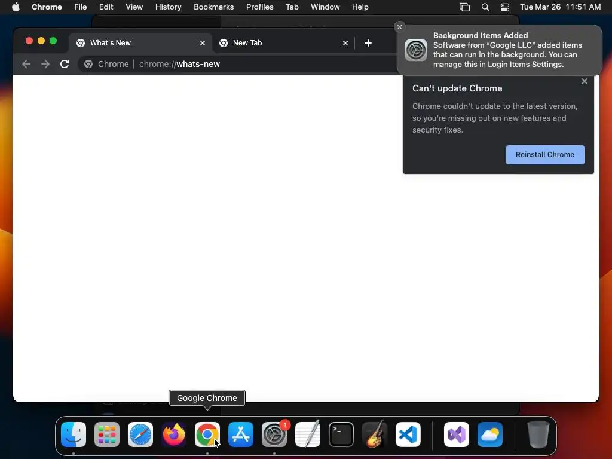Click the Chrome site info icon in address bar

click(88, 64)
